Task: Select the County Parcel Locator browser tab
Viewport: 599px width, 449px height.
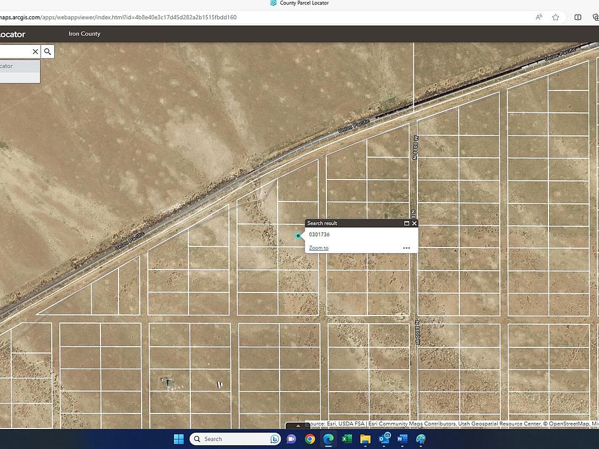Action: pos(299,3)
